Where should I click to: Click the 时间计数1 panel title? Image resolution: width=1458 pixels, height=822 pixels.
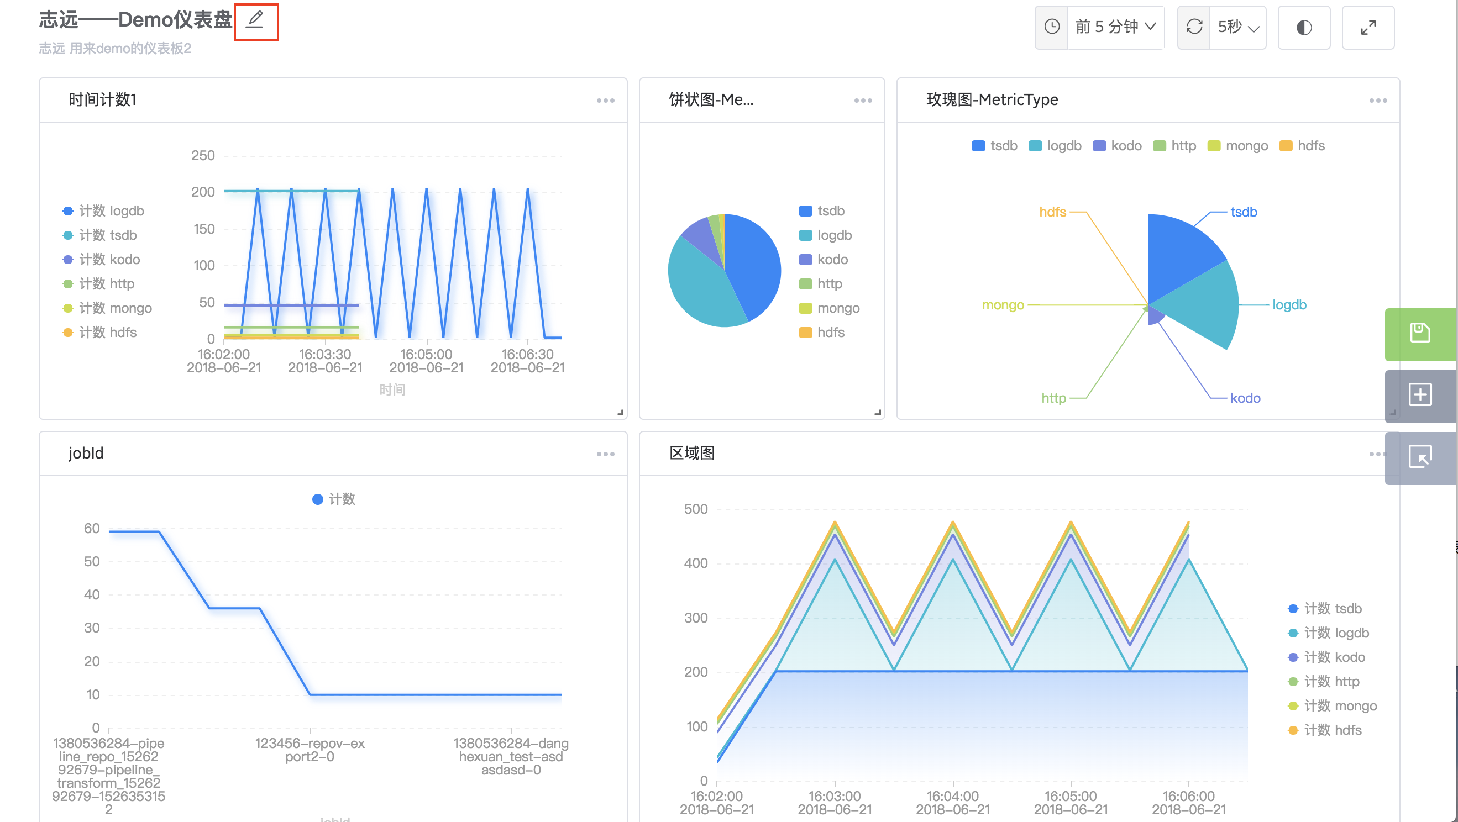[x=102, y=99]
